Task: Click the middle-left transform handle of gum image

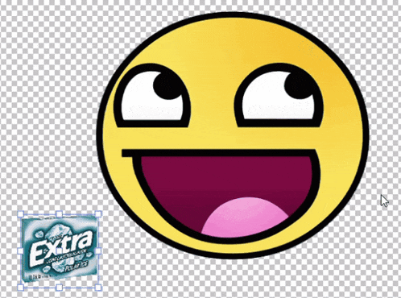Action: (x=21, y=251)
